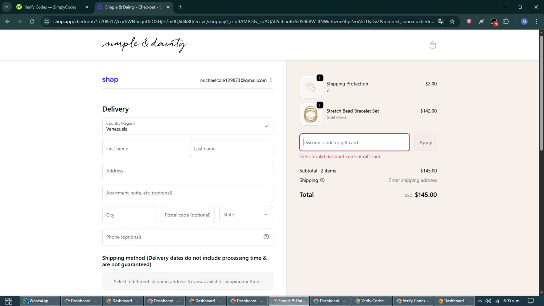Click the Shipping Protection price $3.00
The height and width of the screenshot is (306, 544).
[431, 84]
